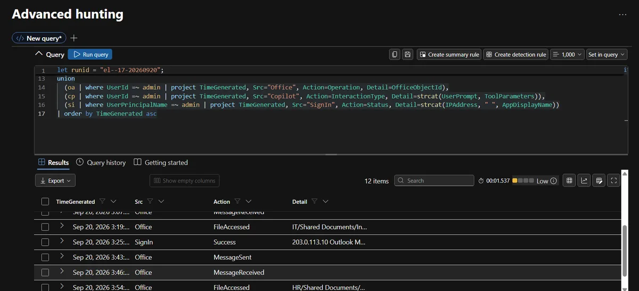Image resolution: width=639 pixels, height=291 pixels.
Task: Filter the Action column
Action: [237, 202]
